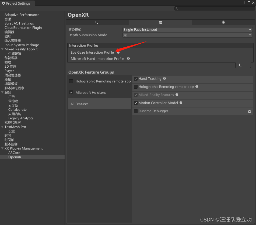This screenshot has width=256, height=225.
Task: Click the help icon next to Mixed Reality Features
Action: 177,95
